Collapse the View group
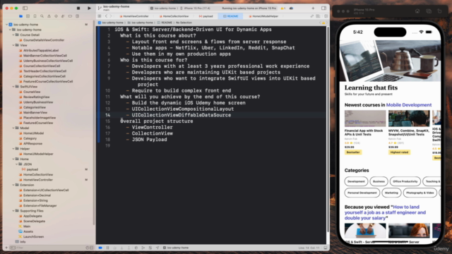The height and width of the screenshot is (254, 452). coord(13,45)
